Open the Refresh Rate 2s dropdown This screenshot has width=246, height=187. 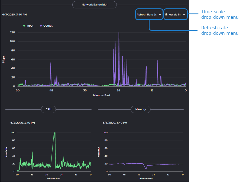tap(149, 14)
